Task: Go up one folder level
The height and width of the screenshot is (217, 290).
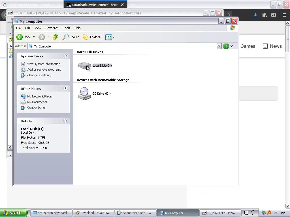Action: 55,37
